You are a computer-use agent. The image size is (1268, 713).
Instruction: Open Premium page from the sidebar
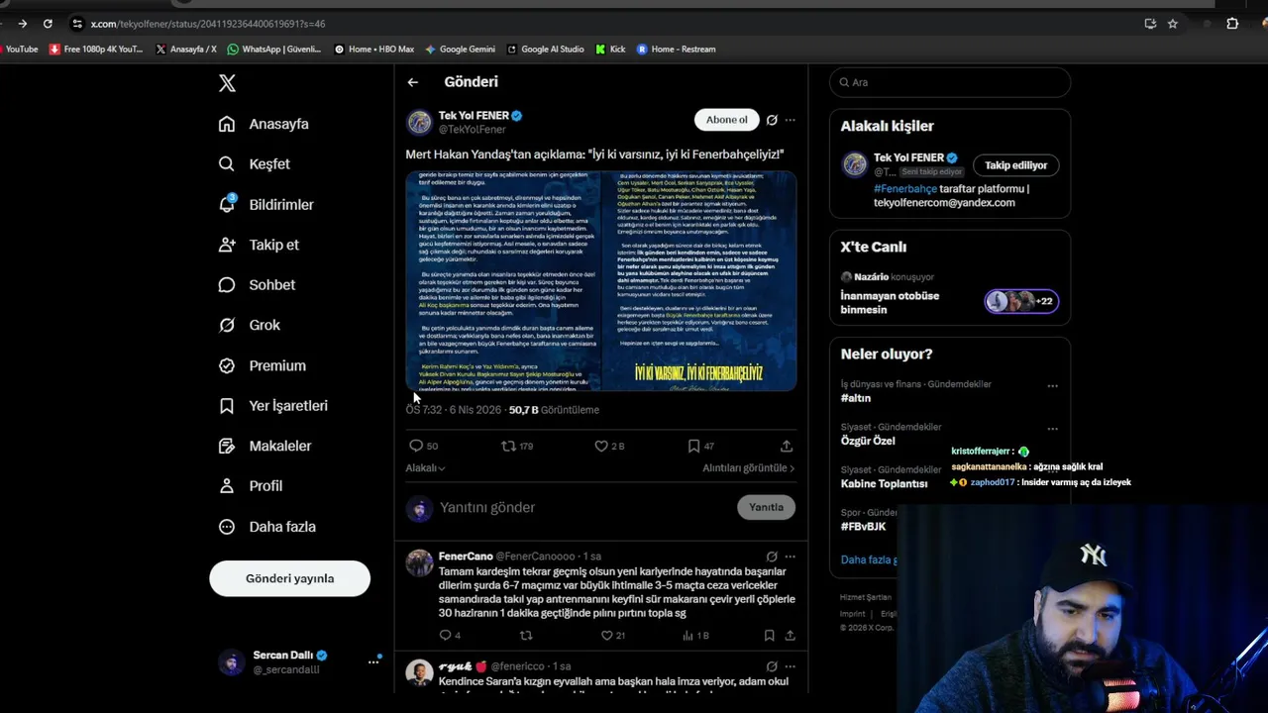(x=262, y=365)
